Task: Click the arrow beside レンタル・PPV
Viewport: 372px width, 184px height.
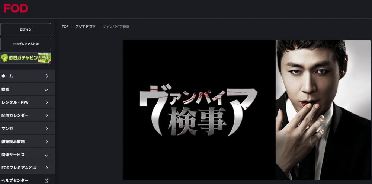Action: pos(47,102)
